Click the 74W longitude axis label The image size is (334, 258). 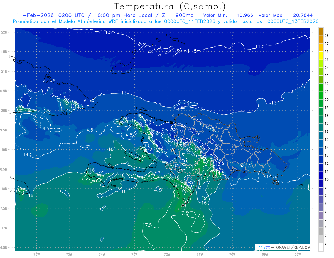[102, 254]
